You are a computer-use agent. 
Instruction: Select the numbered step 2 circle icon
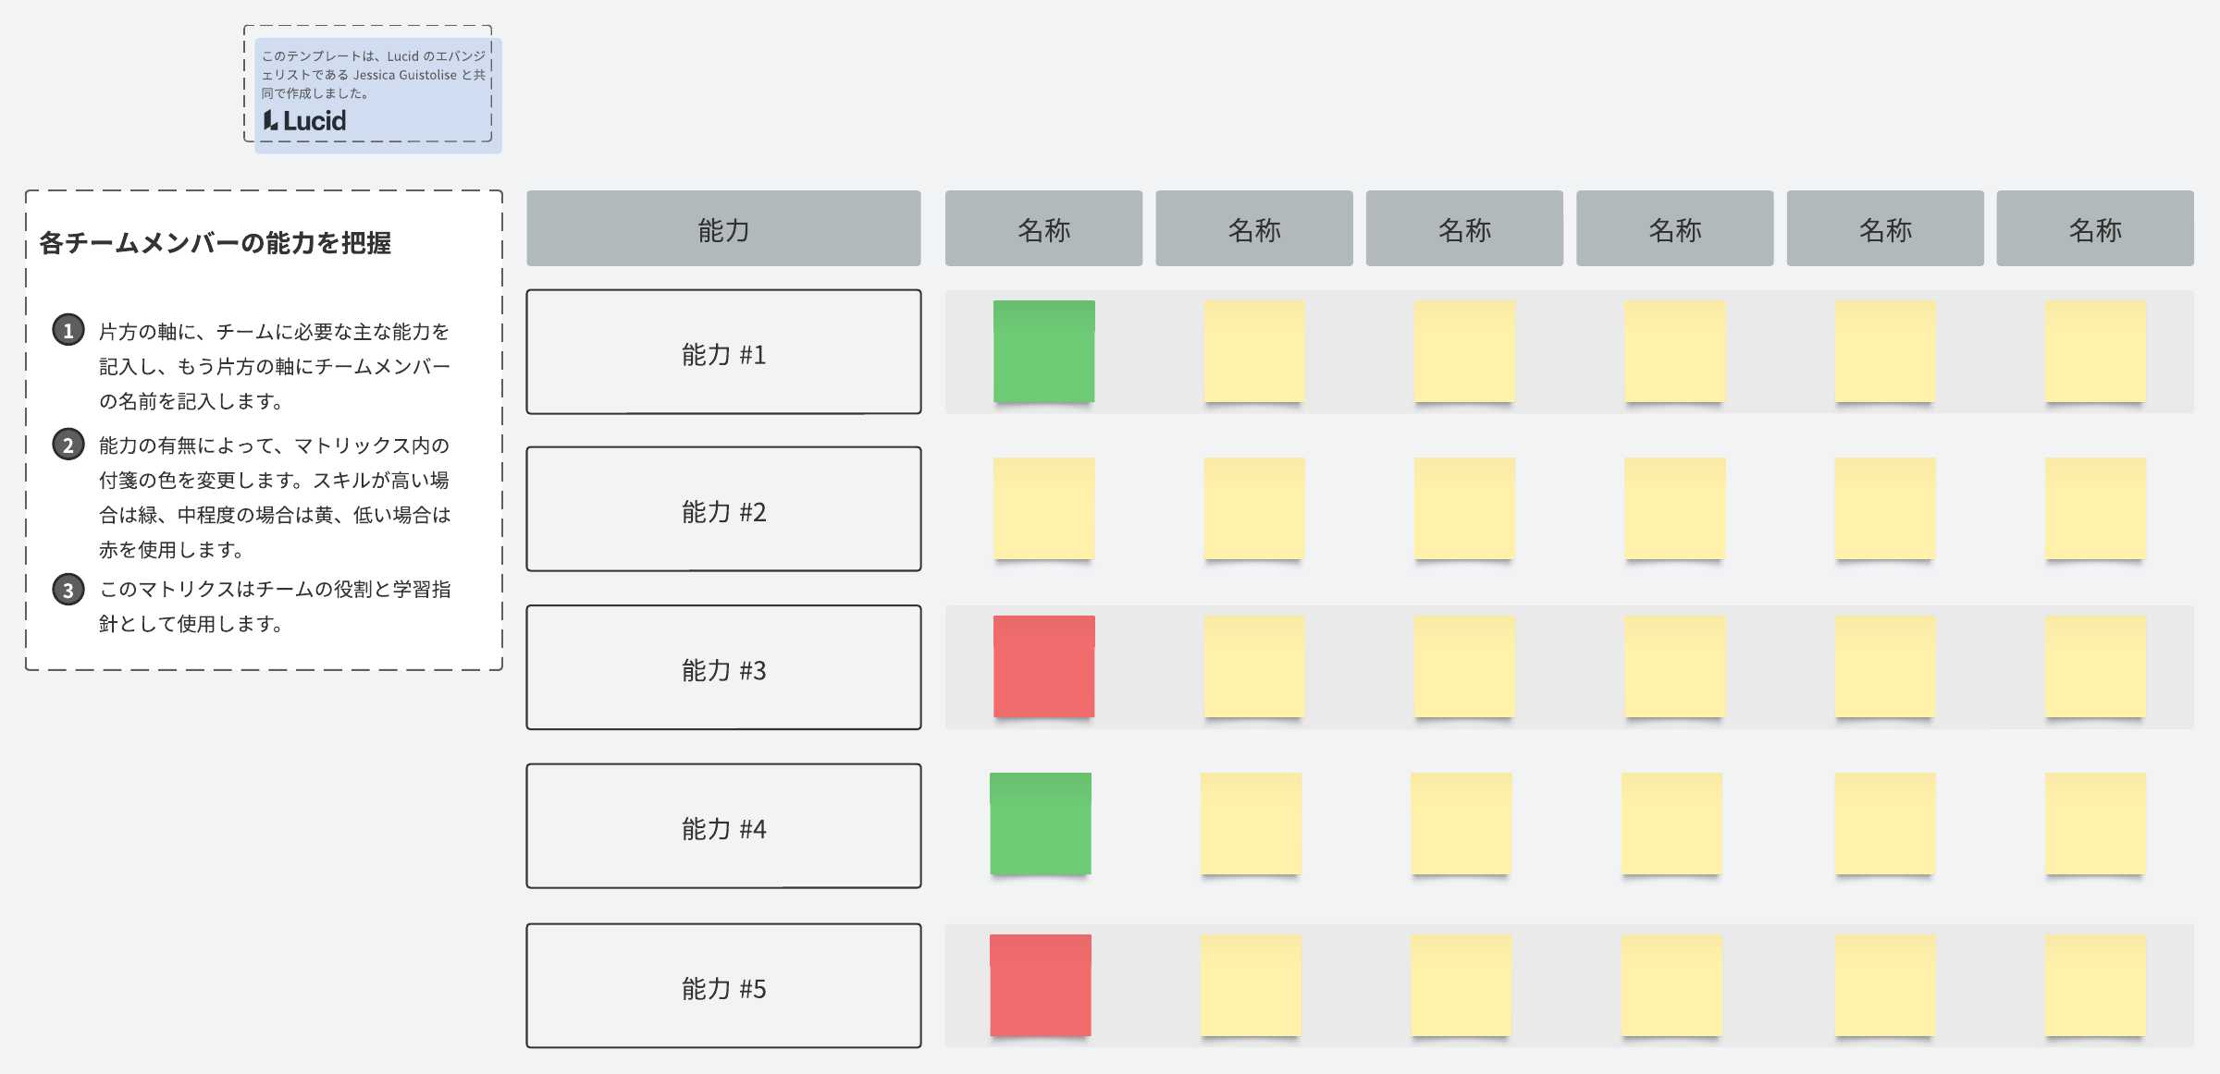point(68,445)
